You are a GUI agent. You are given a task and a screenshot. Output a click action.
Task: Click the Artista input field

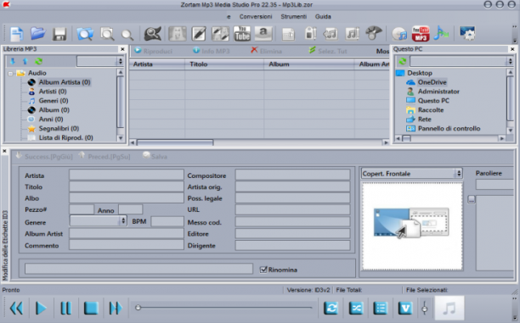click(x=127, y=175)
